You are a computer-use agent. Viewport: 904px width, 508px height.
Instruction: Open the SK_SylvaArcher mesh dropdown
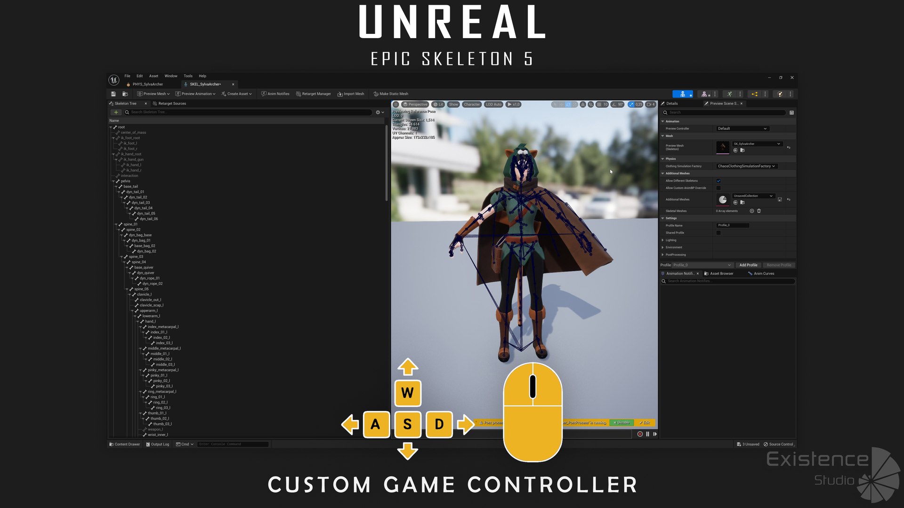coord(757,144)
